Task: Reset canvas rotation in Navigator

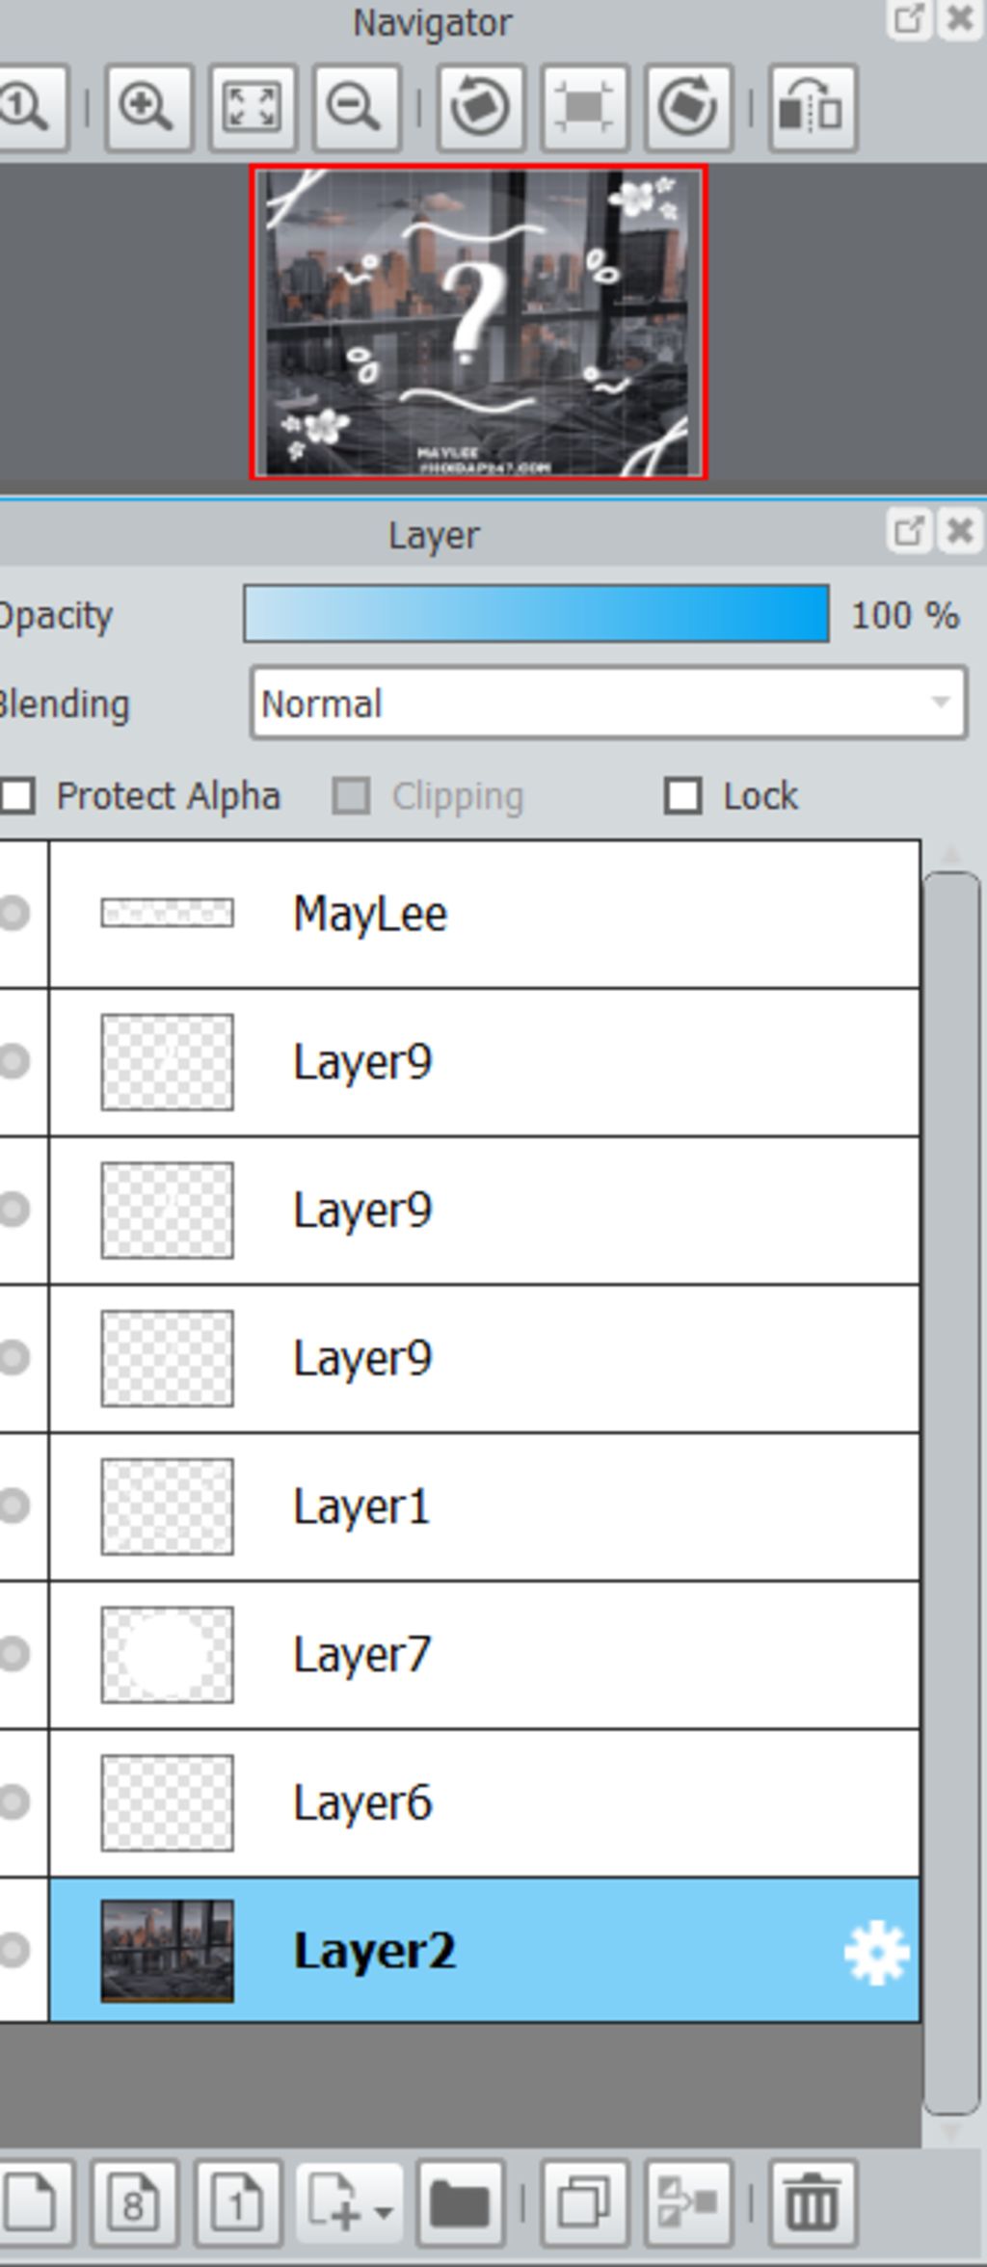Action: pyautogui.click(x=585, y=107)
